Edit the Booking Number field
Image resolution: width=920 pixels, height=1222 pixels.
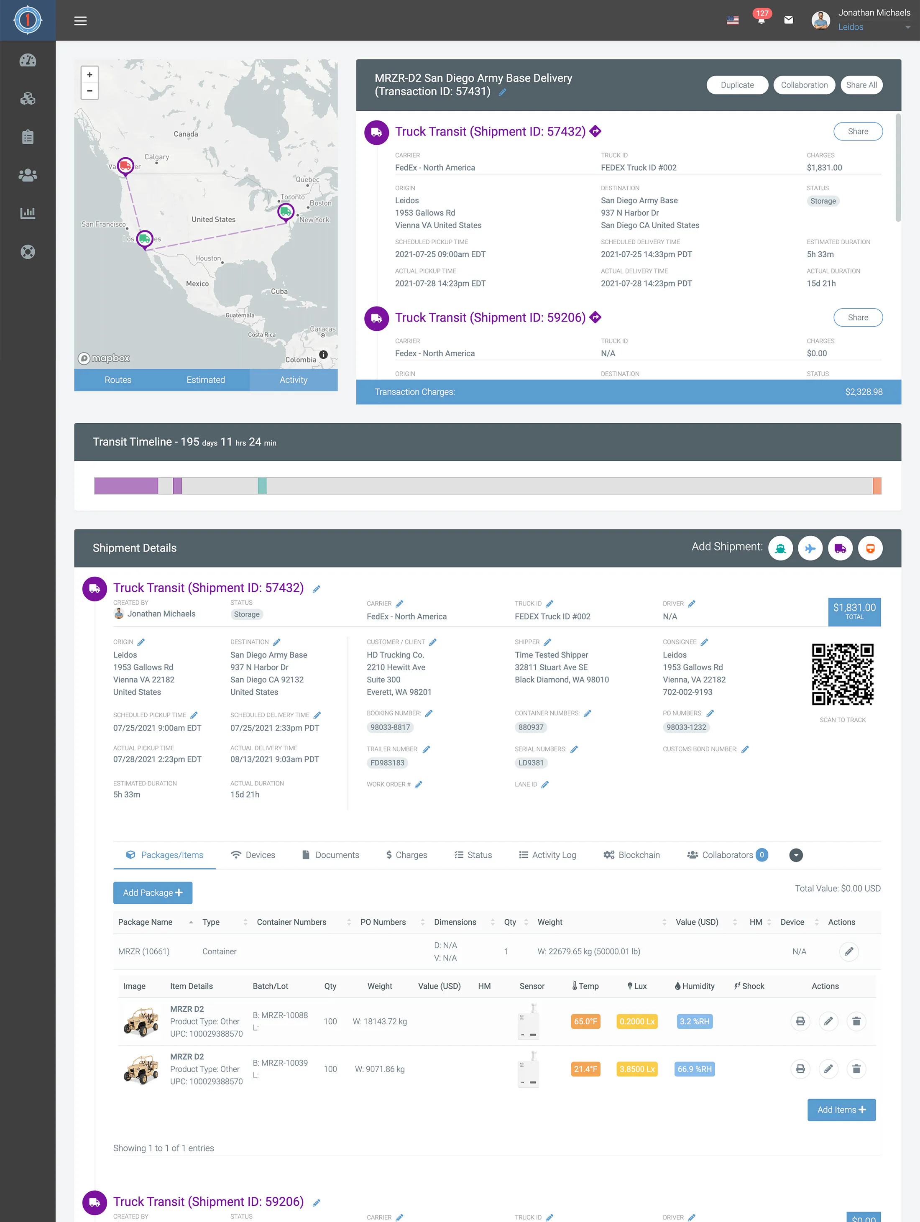pyautogui.click(x=429, y=713)
